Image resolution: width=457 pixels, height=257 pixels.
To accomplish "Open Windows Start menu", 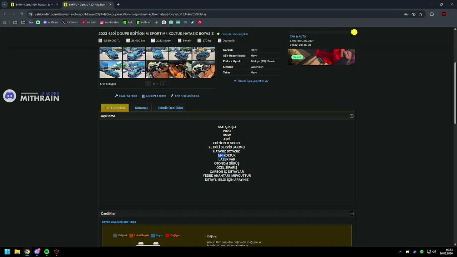I will point(7,252).
